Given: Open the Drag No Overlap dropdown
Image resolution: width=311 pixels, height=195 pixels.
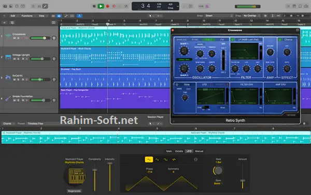Looking at the screenshot, I should pyautogui.click(x=251, y=16).
